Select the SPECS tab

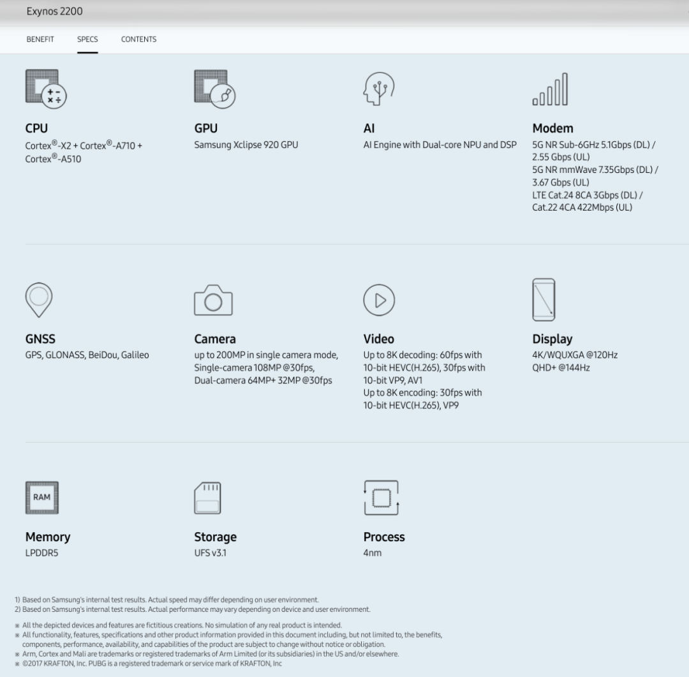tap(87, 39)
